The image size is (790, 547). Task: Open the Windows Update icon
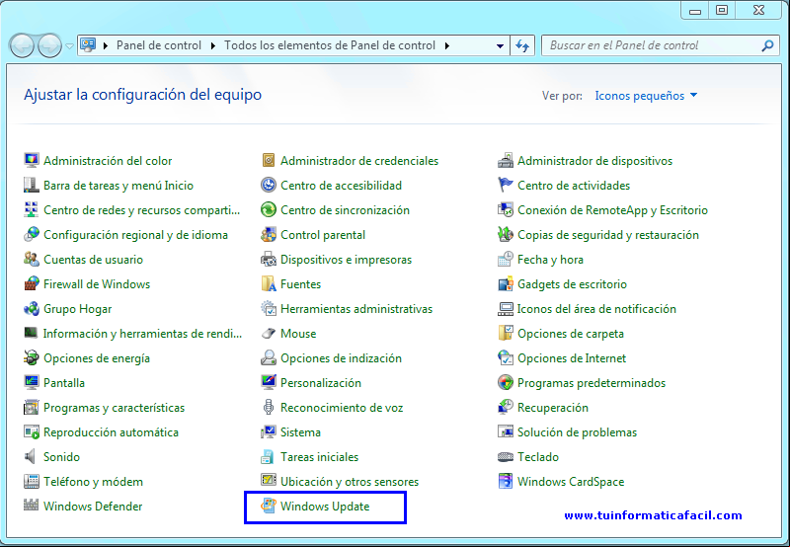pos(269,506)
